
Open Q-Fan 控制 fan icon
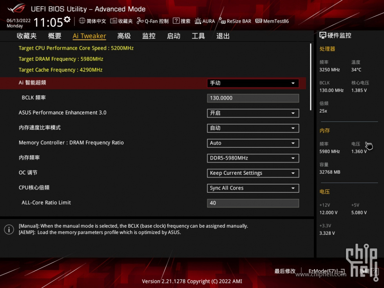[140, 21]
